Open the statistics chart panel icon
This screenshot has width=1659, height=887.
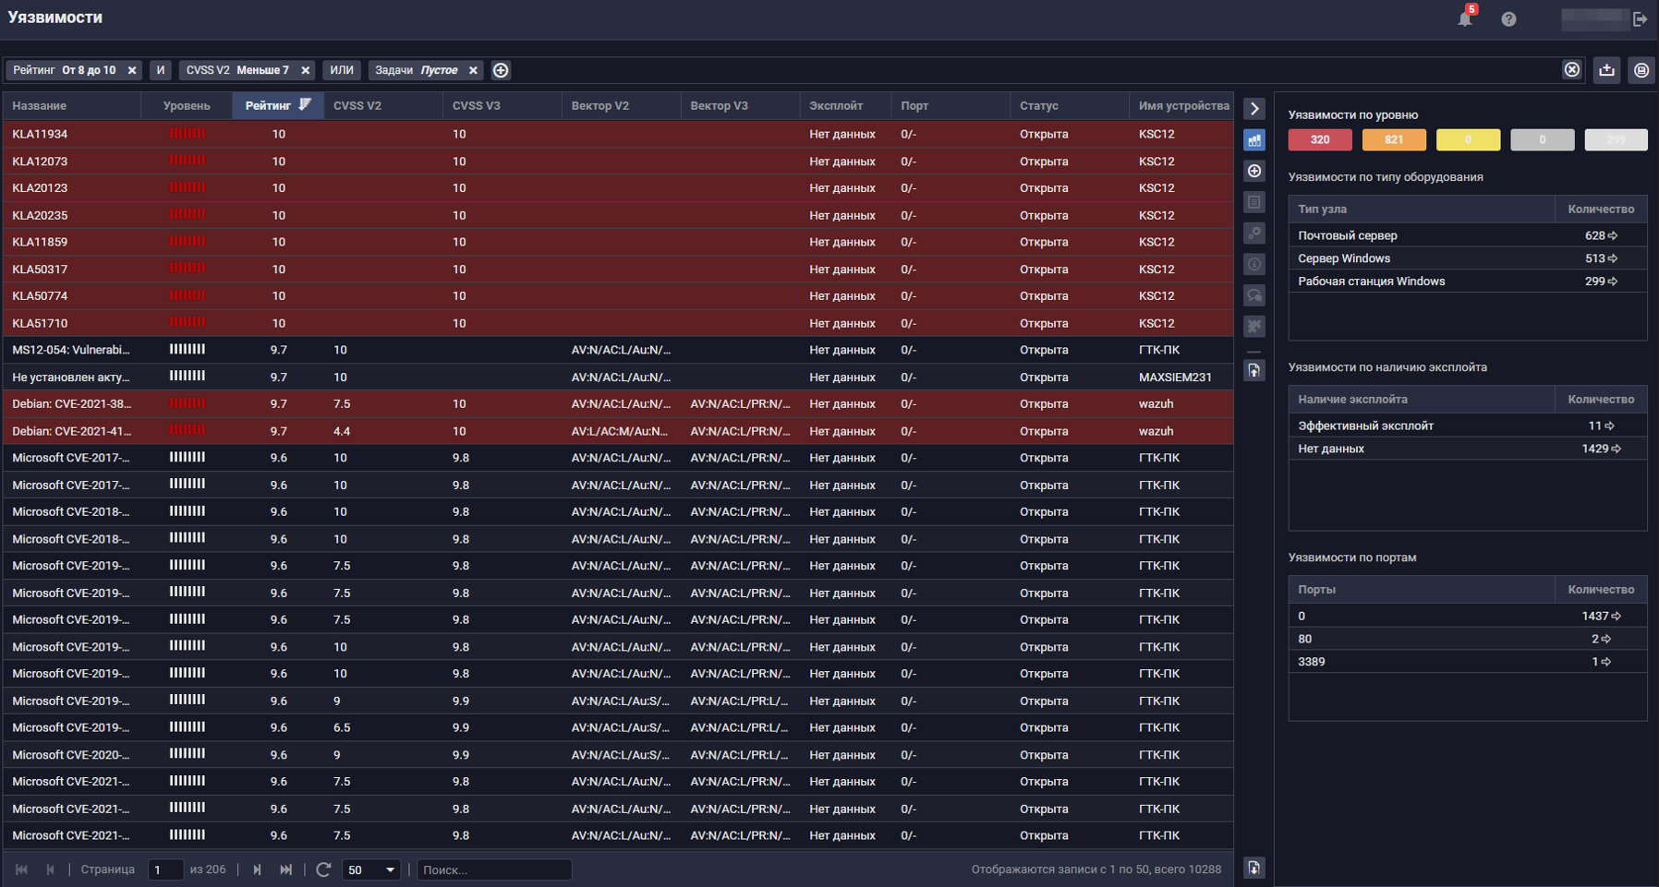1254,140
